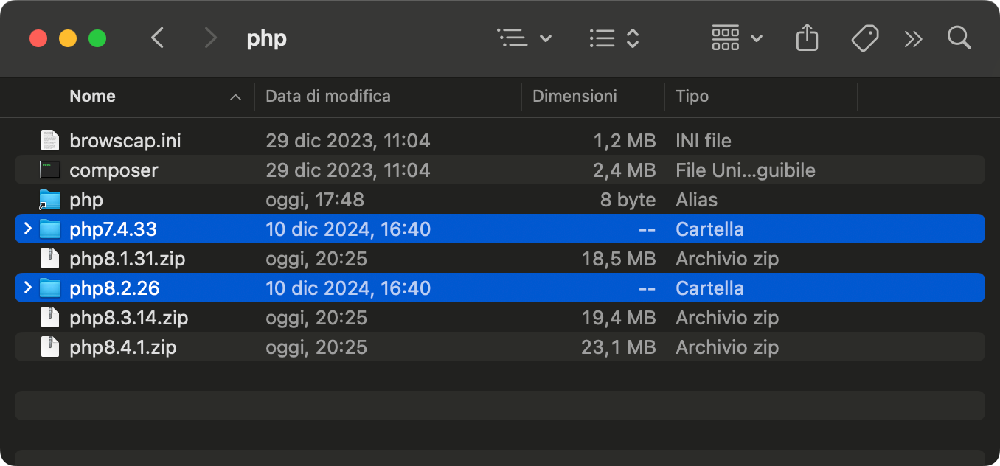This screenshot has height=466, width=1000.
Task: Select the php alias name
Action: [86, 200]
